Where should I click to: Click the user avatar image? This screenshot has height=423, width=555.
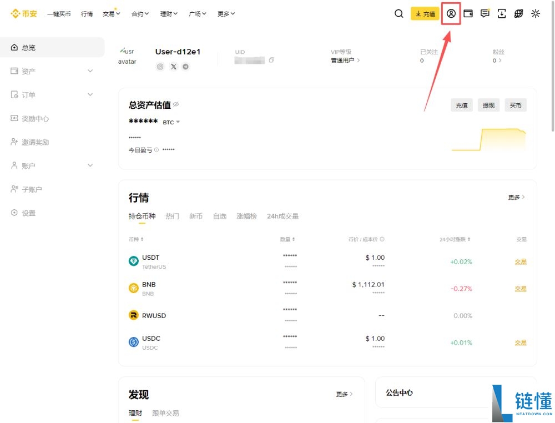tap(128, 56)
